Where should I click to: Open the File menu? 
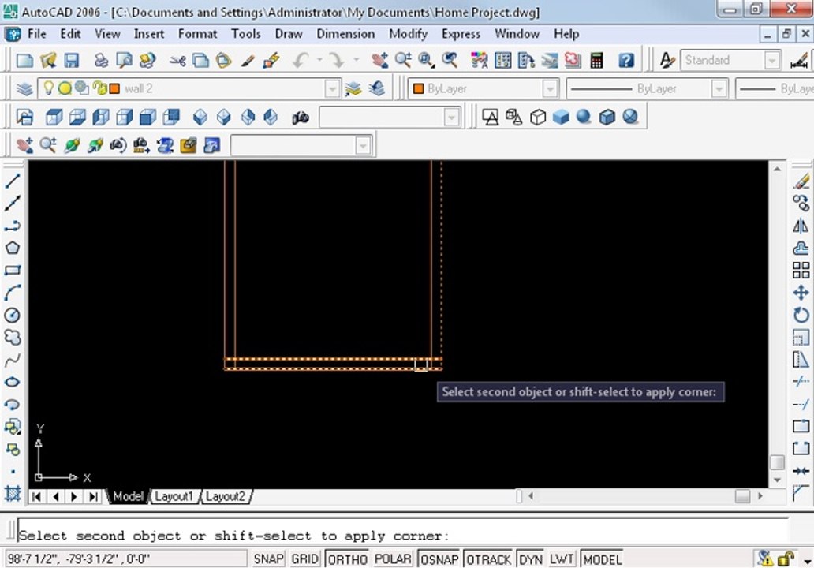click(x=36, y=34)
